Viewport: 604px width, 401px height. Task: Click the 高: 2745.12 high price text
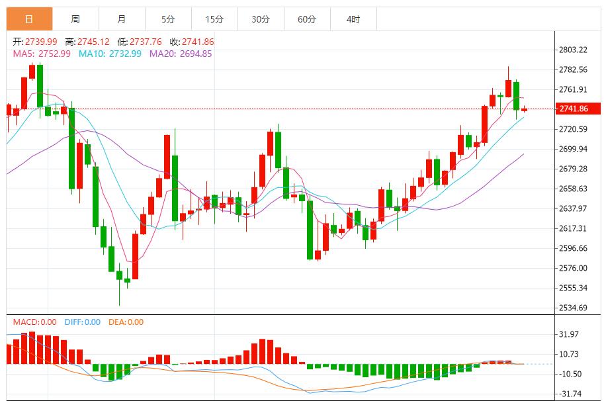click(x=87, y=42)
